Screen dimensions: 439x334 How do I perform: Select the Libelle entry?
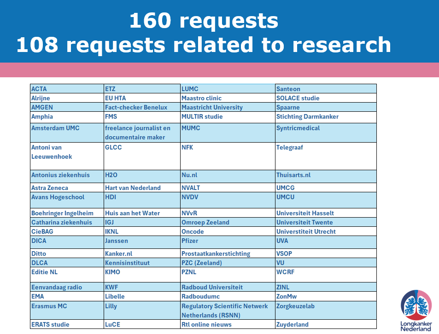click(x=142, y=296)
